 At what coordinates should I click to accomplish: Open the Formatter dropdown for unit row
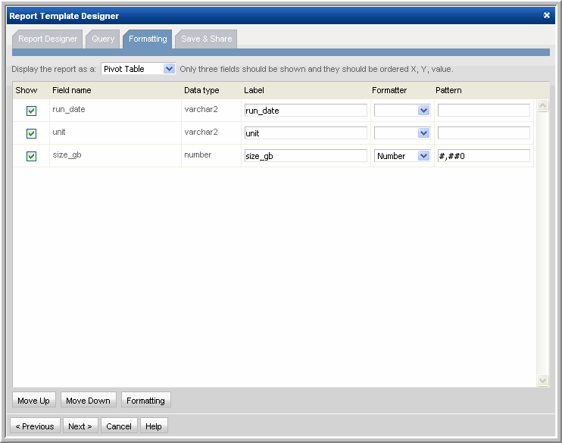[x=402, y=133]
